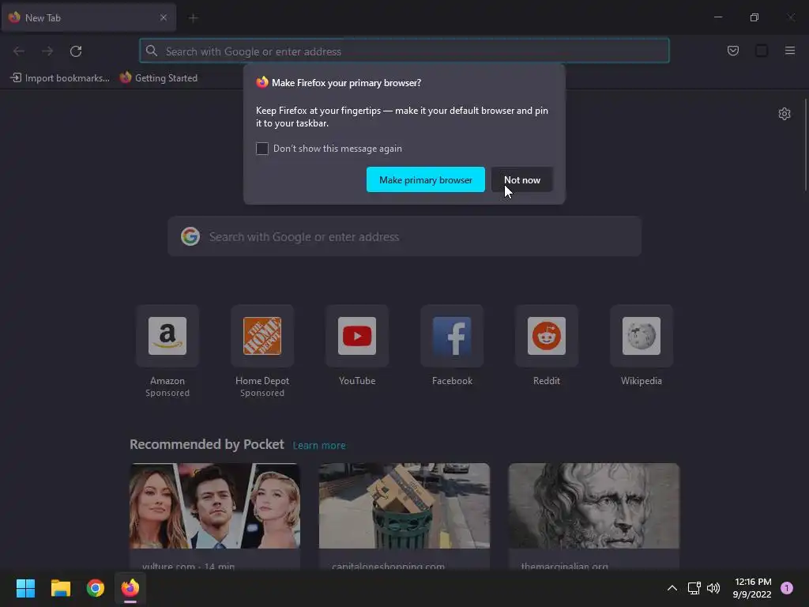Click the dark square toolbar icon beside Pocket

761,51
